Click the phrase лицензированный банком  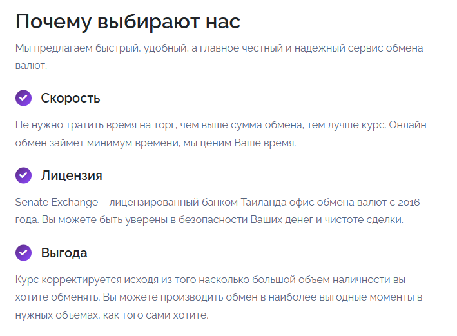click(x=173, y=202)
